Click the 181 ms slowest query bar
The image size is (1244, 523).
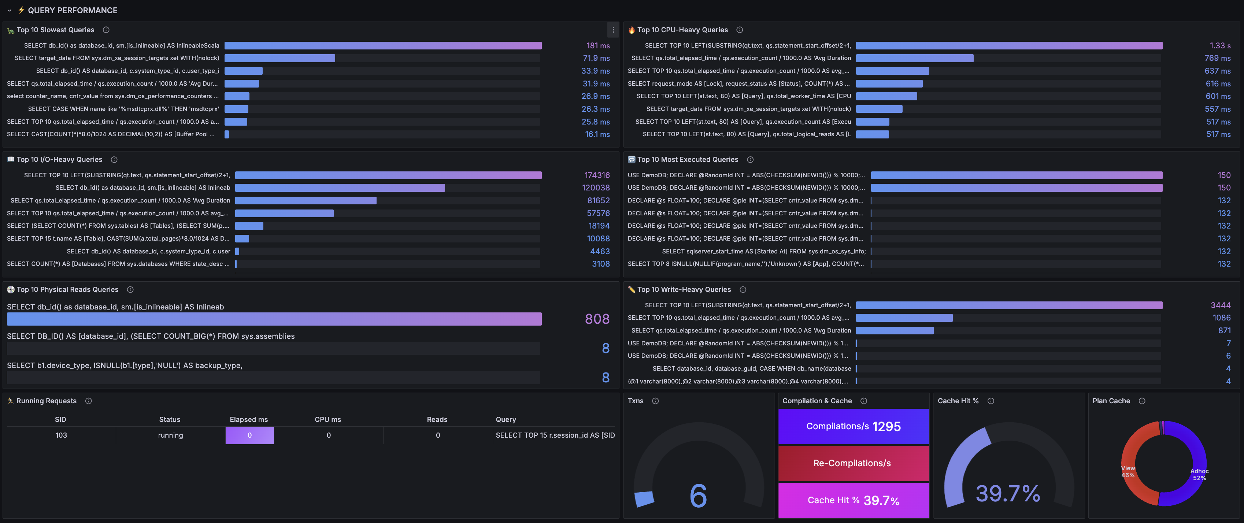[x=383, y=45]
